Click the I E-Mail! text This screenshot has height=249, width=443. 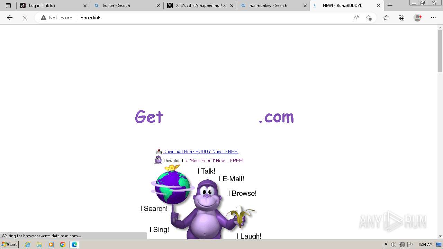232,179
